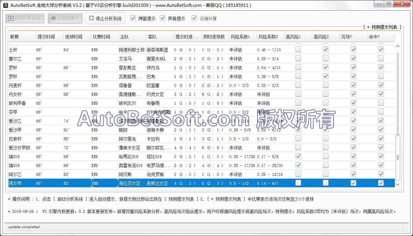Select team name 阿德利耶士邦
The height and width of the screenshot is (236, 413).
tap(131, 50)
